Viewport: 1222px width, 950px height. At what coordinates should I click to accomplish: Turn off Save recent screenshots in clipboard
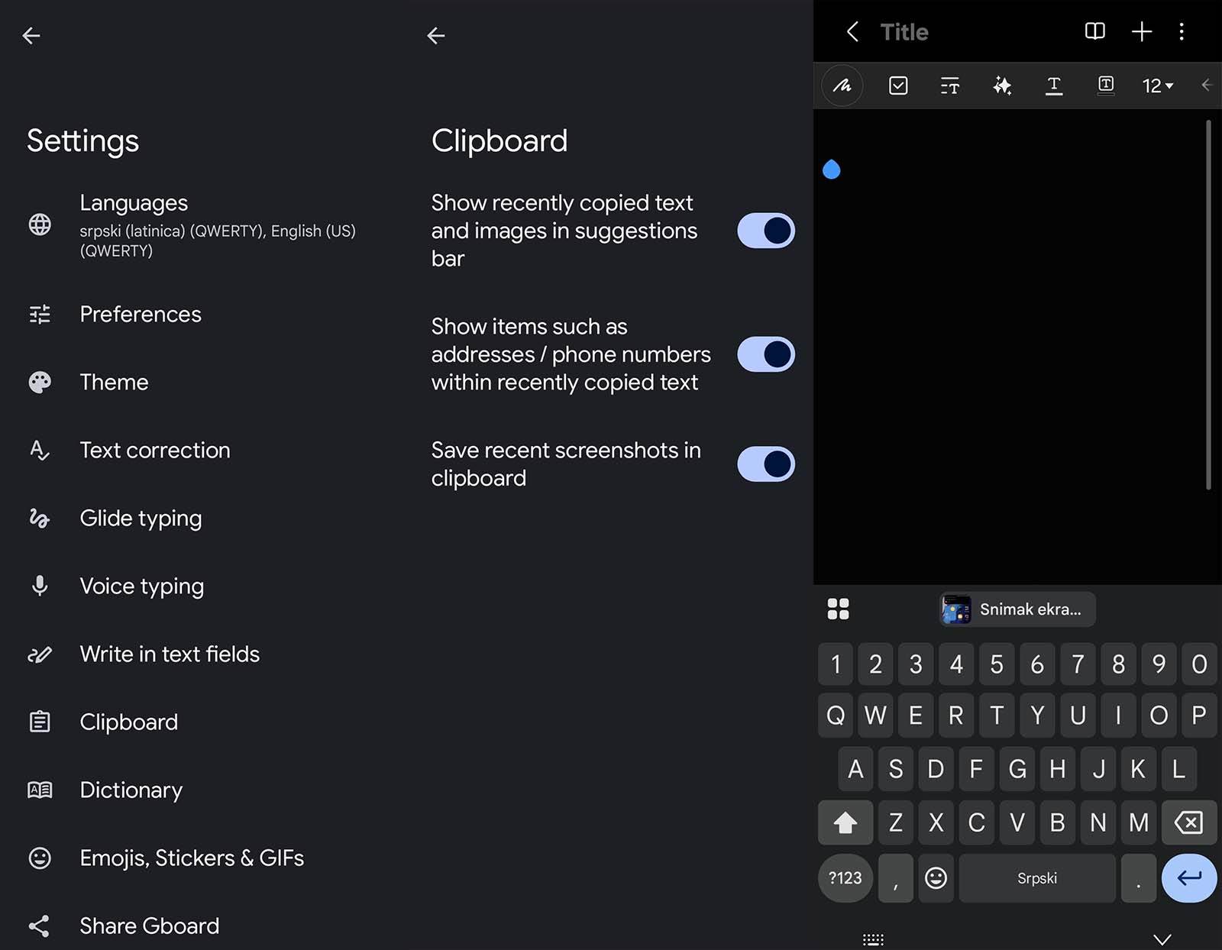[765, 464]
